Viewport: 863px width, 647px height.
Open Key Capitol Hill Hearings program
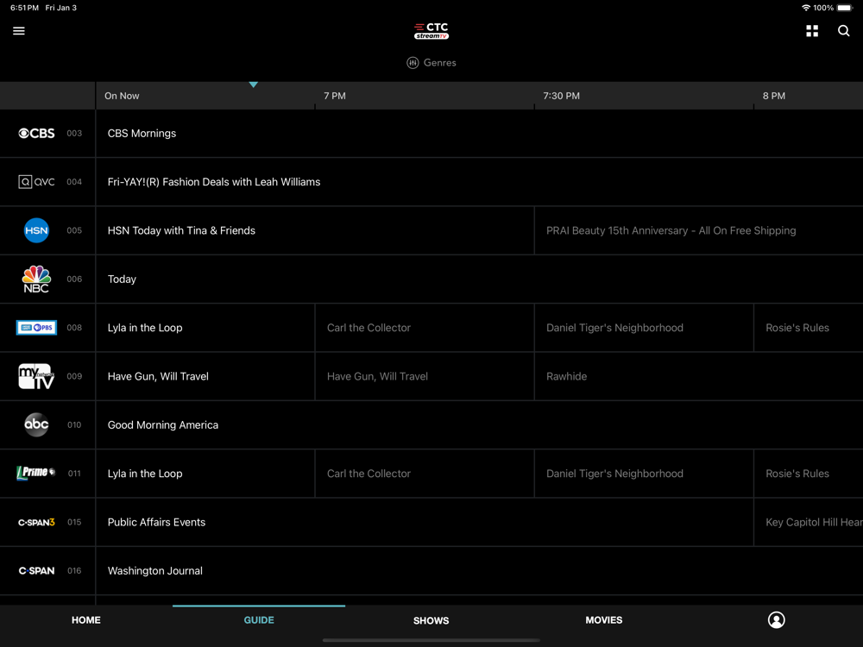click(809, 522)
